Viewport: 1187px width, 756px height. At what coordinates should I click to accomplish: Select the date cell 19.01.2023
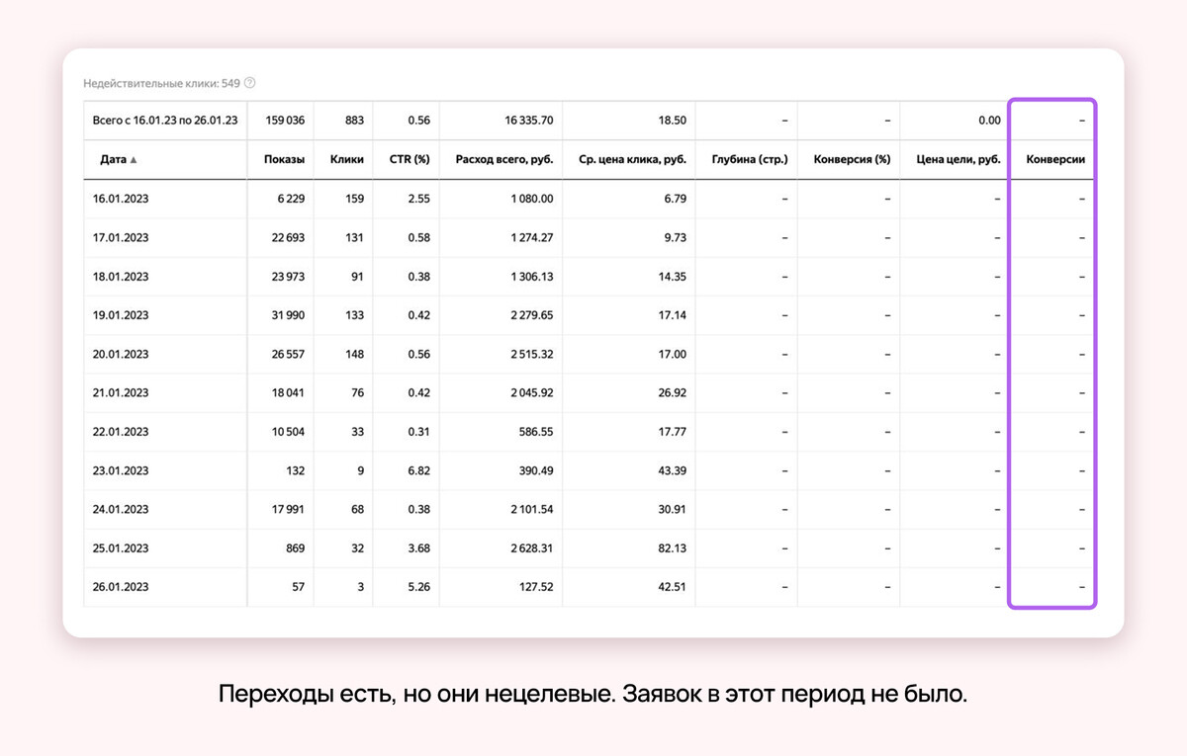point(121,315)
